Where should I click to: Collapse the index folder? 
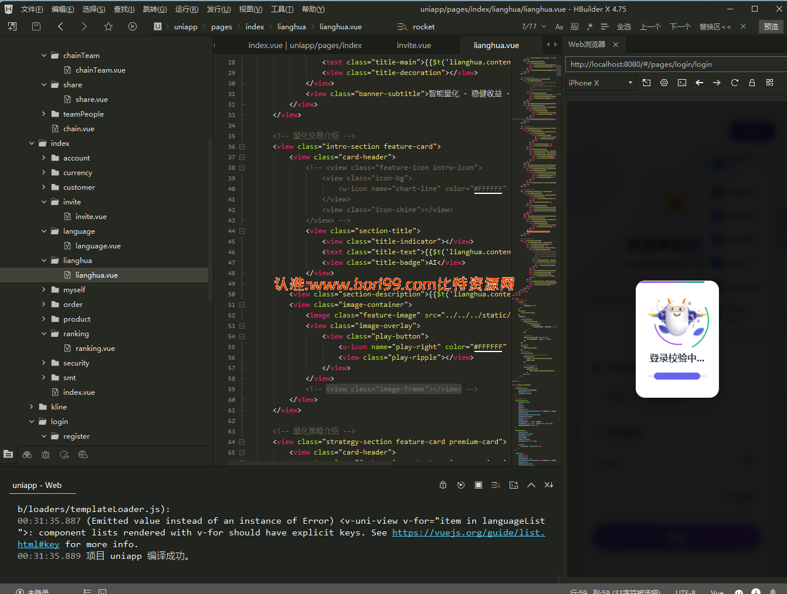[x=32, y=143]
